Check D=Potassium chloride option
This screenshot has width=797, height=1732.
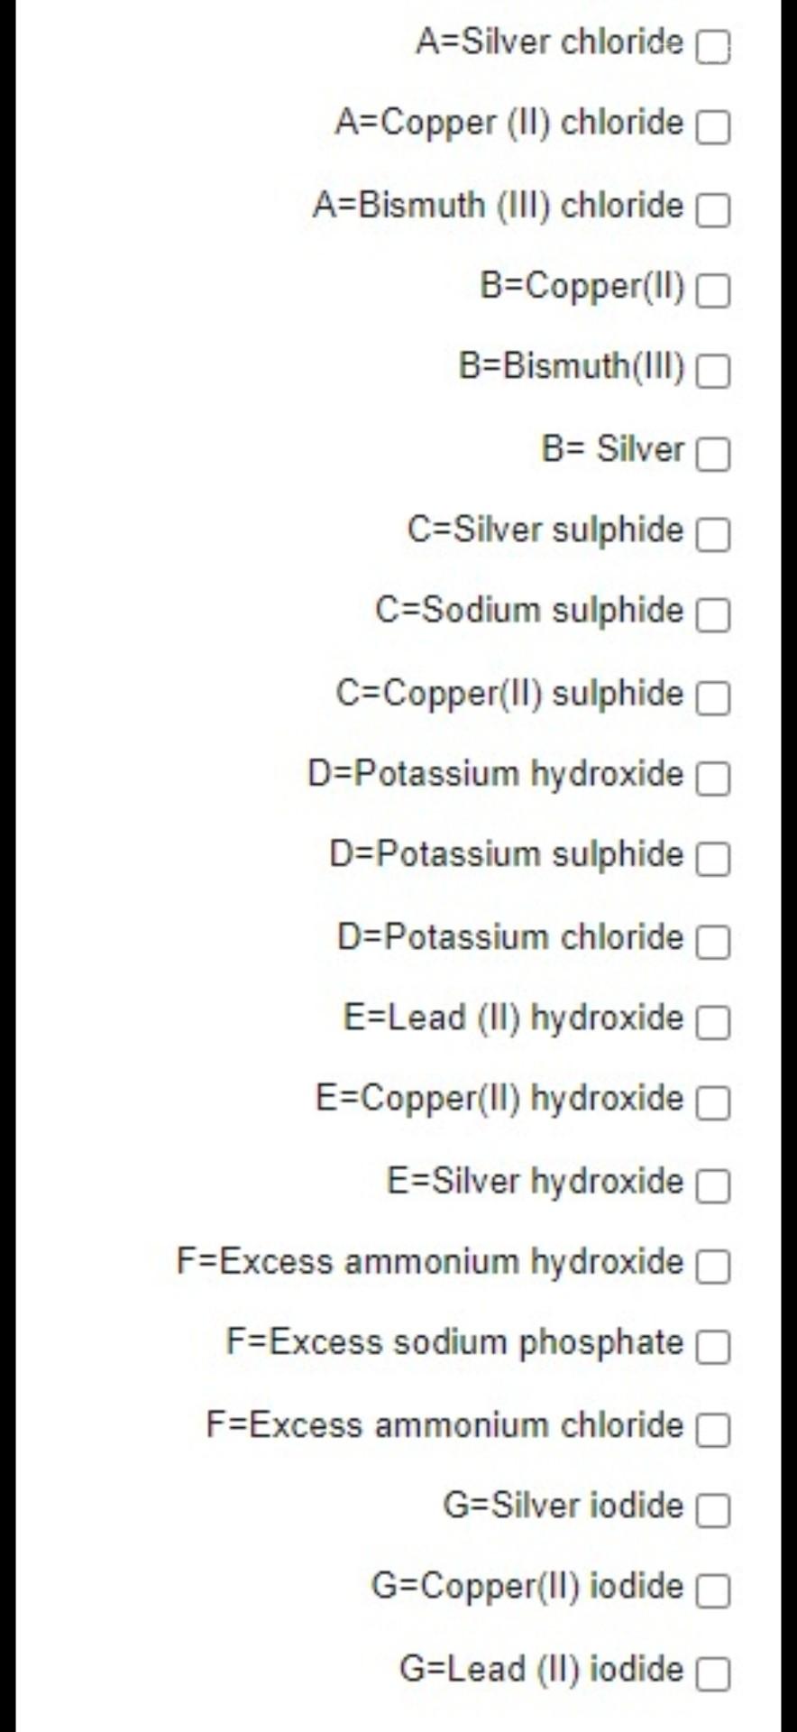pyautogui.click(x=713, y=942)
